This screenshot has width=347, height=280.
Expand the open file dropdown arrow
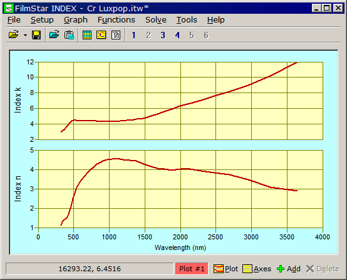coord(26,35)
